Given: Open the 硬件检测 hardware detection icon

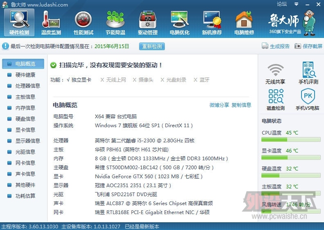Looking at the screenshot, I should pyautogui.click(x=19, y=23).
